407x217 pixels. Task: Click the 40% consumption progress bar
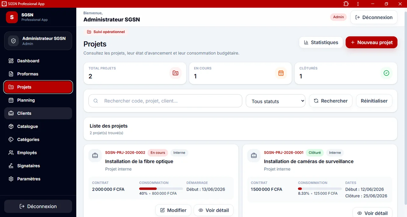[161, 189]
